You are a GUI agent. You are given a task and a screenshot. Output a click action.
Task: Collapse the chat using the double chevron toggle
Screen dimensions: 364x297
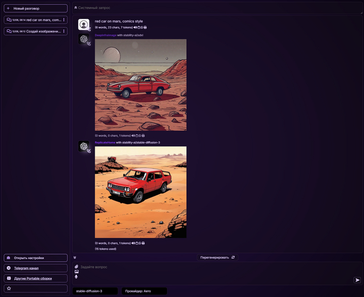75,257
